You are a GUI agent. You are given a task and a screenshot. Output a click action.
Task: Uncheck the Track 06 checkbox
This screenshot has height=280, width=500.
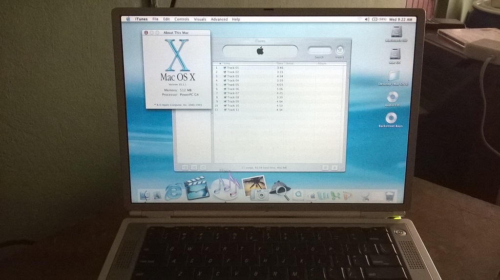pos(225,89)
